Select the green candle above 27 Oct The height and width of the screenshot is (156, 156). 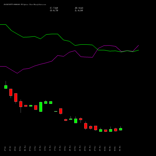coord(6,87)
